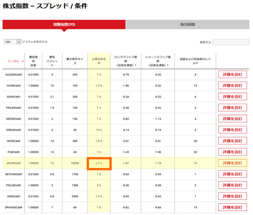The image size is (253, 215).
Task: Click the limit level 30 for IT40Cash
Action: click(195, 152)
